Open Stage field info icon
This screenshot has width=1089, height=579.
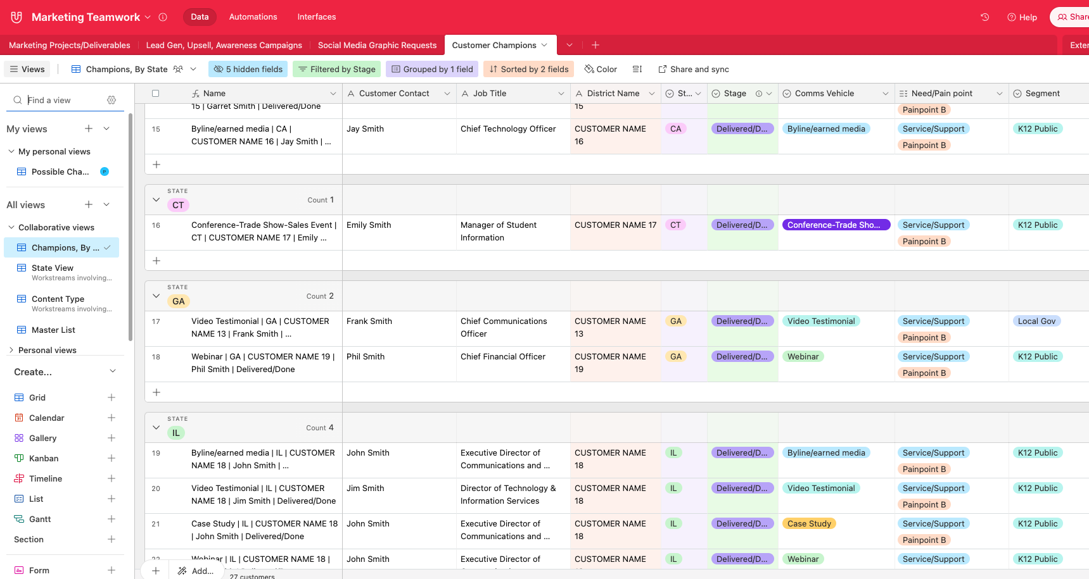coord(759,93)
